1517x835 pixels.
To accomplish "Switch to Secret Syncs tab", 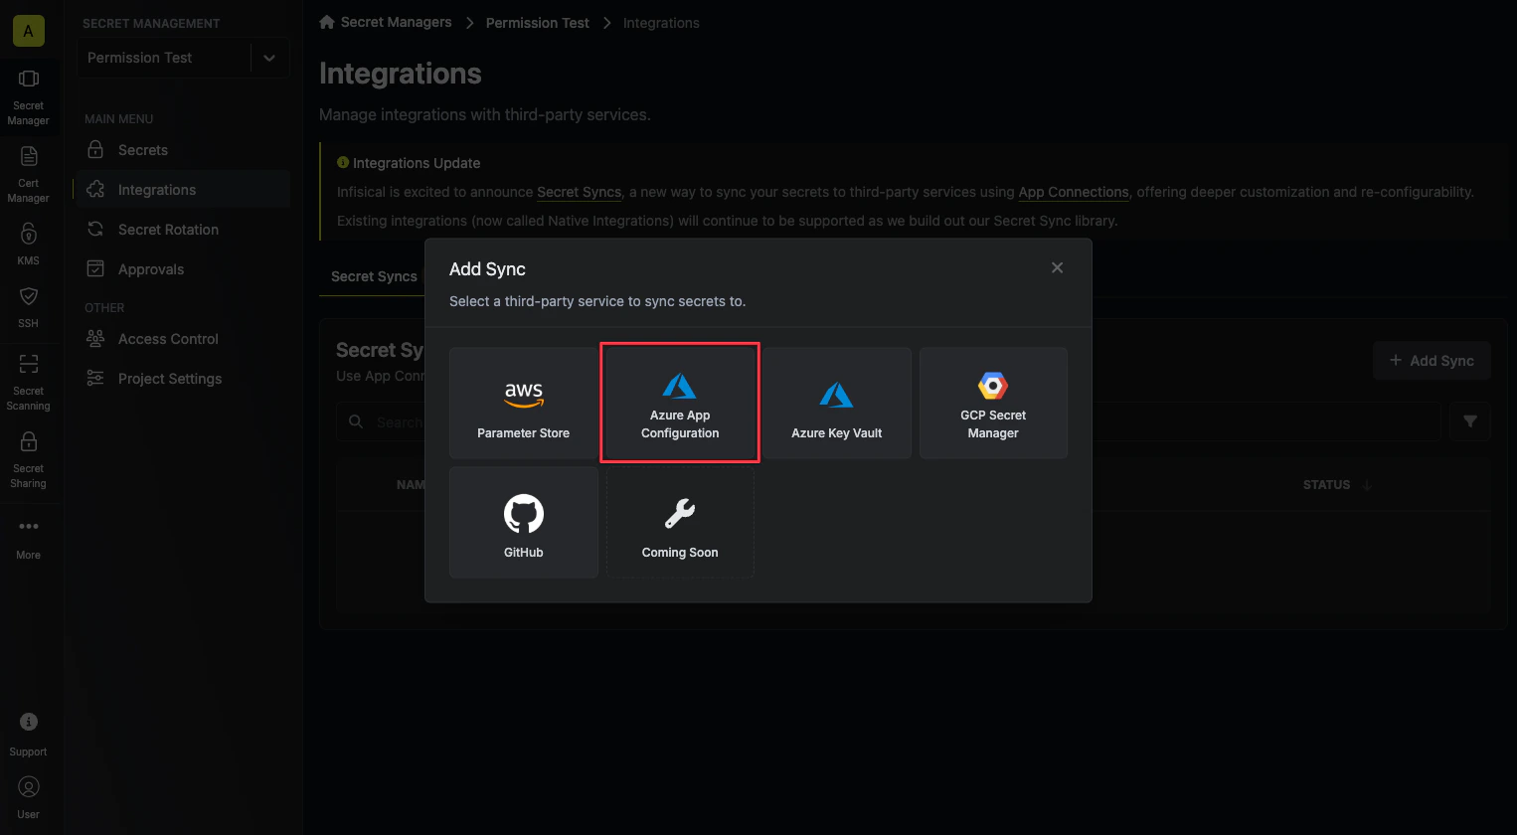I will coord(374,276).
